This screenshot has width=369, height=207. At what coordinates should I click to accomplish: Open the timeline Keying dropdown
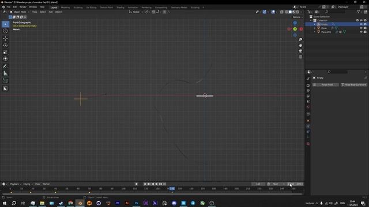click(28, 184)
